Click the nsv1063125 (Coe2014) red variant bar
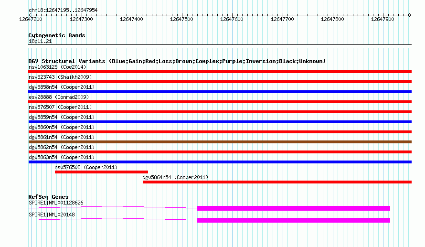Viewport: 425px width, 247px height. coord(220,72)
